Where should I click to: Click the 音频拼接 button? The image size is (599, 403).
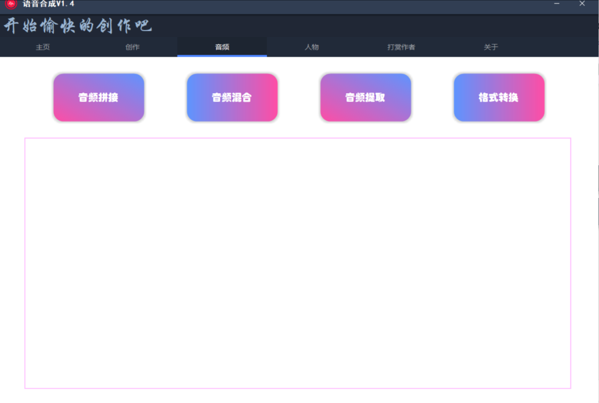click(99, 98)
